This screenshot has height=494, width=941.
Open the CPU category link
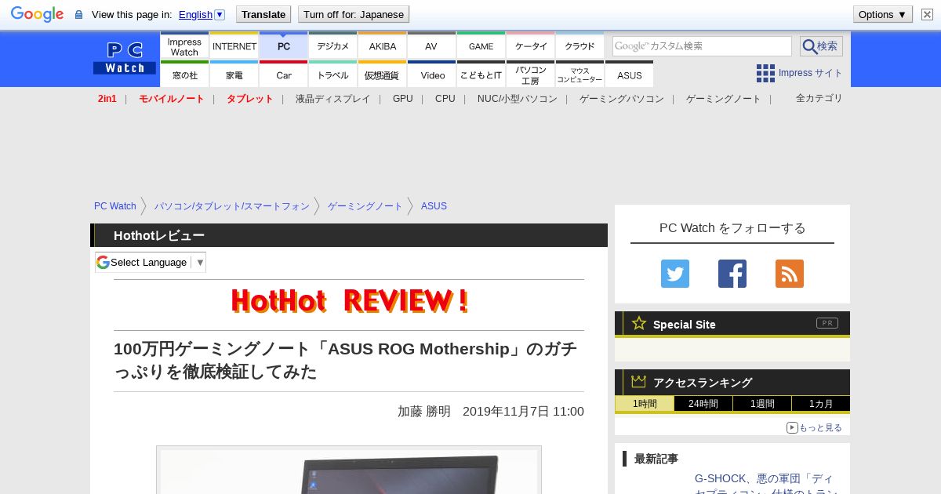pos(445,99)
